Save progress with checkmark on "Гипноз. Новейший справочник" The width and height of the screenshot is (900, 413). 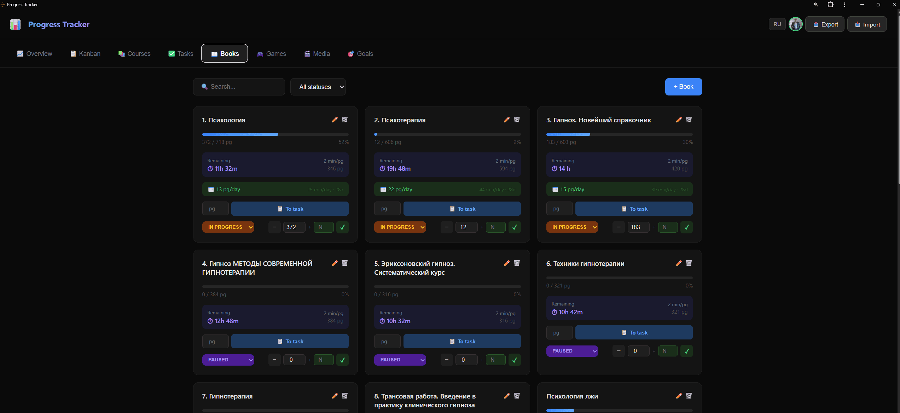(686, 227)
